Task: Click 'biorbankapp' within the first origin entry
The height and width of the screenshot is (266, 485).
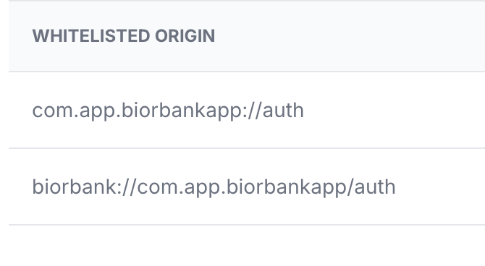Action: [x=181, y=111]
